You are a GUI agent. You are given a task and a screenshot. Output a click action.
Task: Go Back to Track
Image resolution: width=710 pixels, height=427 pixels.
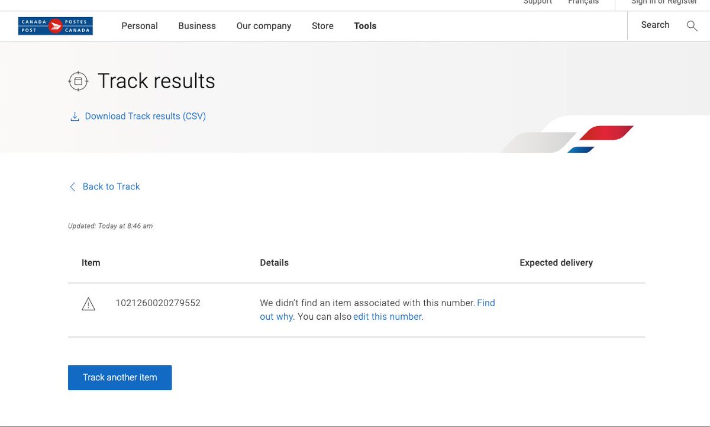[x=111, y=187]
